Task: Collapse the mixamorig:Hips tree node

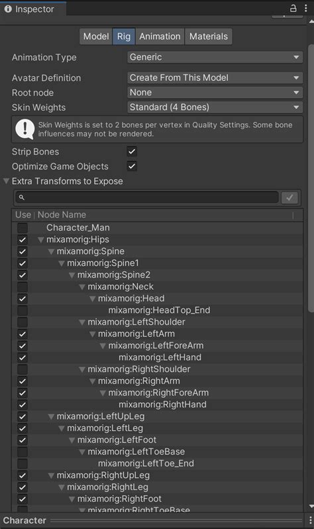Action: point(41,240)
